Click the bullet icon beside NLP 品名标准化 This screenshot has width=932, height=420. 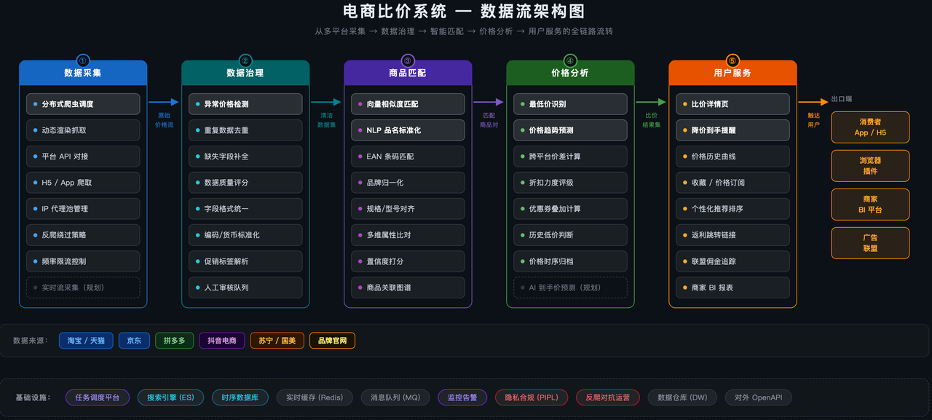click(362, 130)
